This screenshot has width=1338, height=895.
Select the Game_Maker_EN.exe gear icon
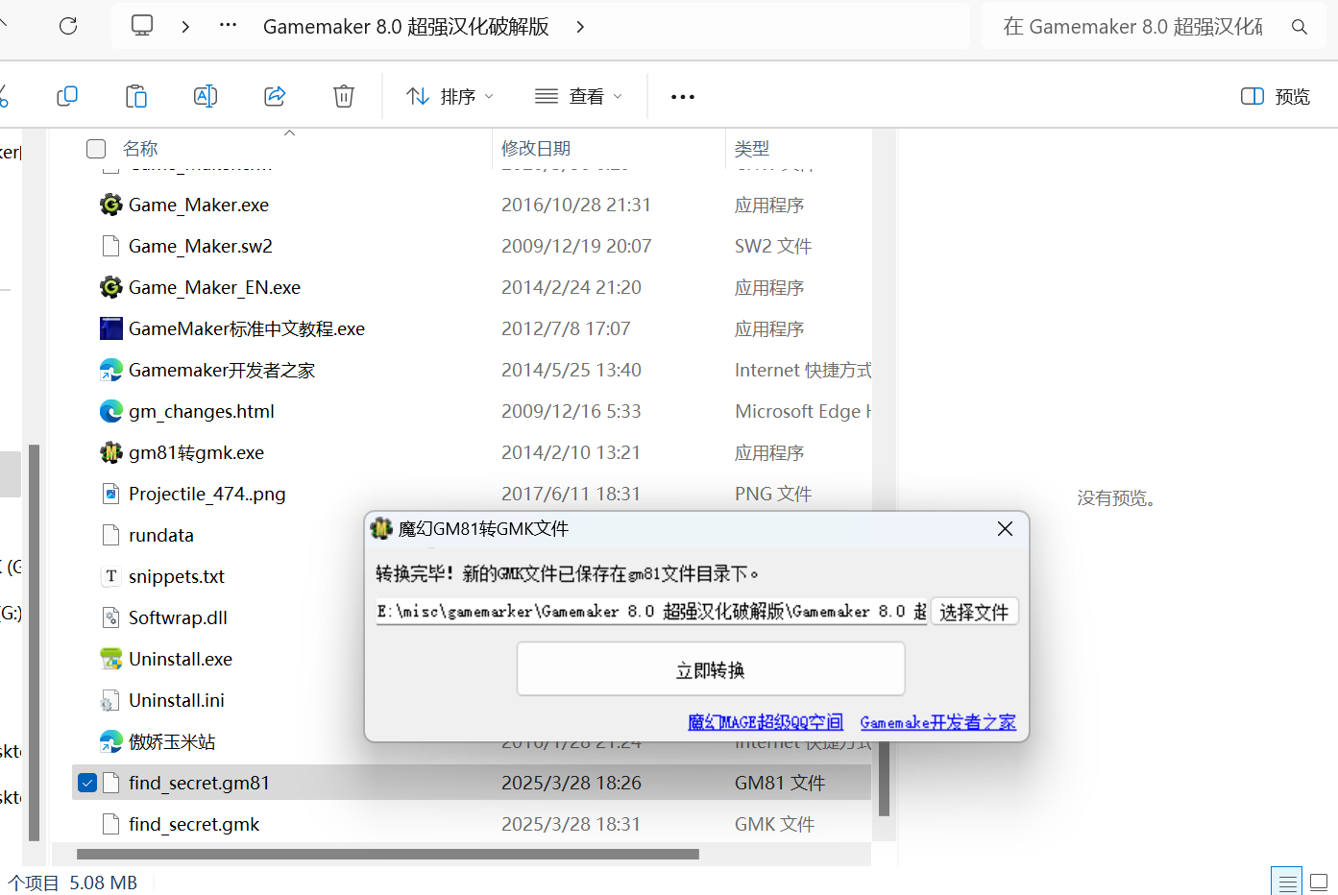pyautogui.click(x=111, y=287)
